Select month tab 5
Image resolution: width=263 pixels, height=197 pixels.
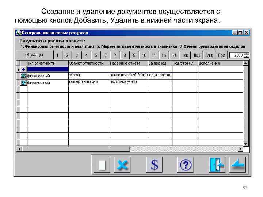96,55
